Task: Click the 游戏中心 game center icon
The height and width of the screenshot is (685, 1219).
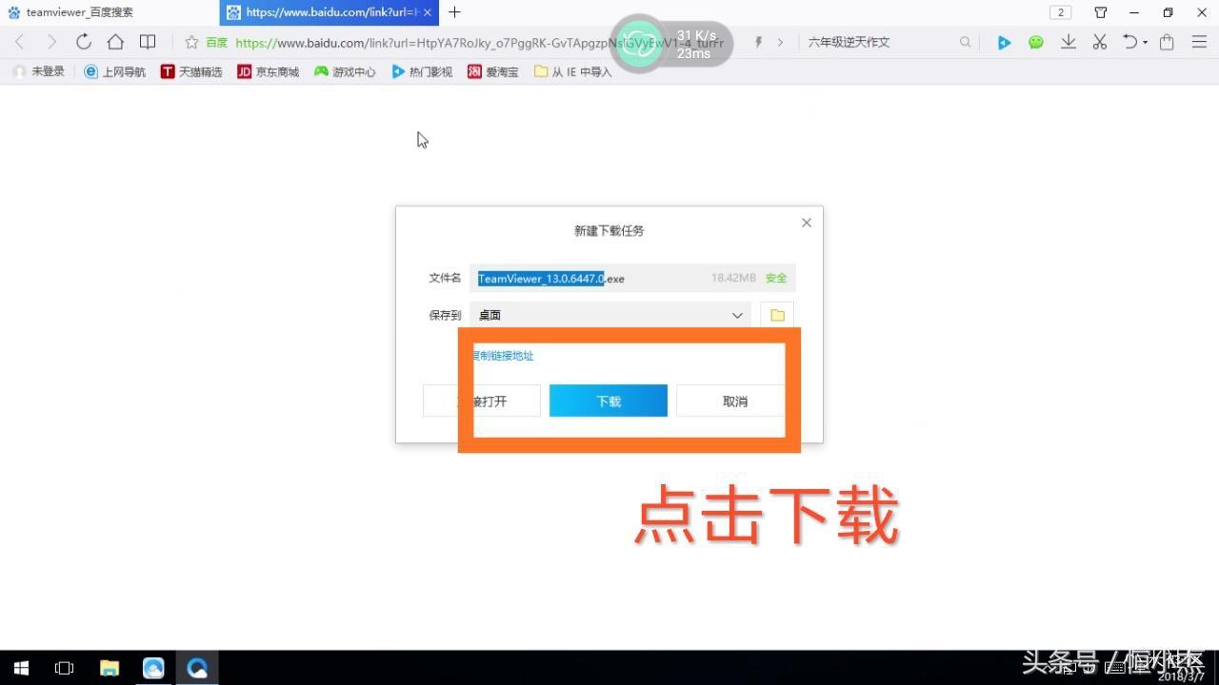Action: point(345,71)
